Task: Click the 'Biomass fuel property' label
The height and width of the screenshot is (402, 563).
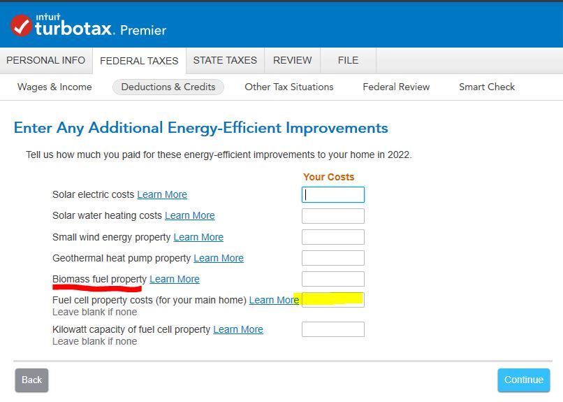Action: pos(99,279)
